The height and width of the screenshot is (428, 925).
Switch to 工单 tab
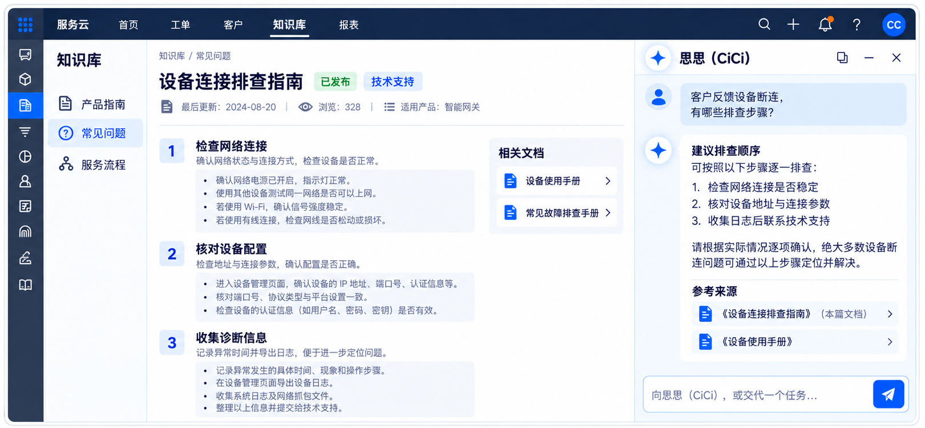click(180, 25)
